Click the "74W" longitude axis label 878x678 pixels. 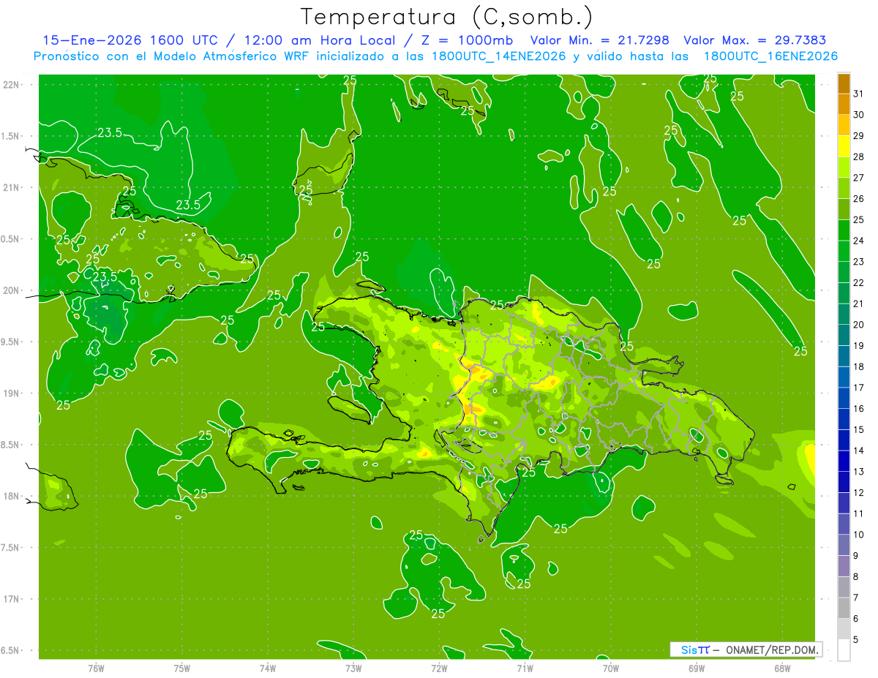click(268, 668)
